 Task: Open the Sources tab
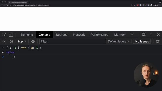[62, 35]
